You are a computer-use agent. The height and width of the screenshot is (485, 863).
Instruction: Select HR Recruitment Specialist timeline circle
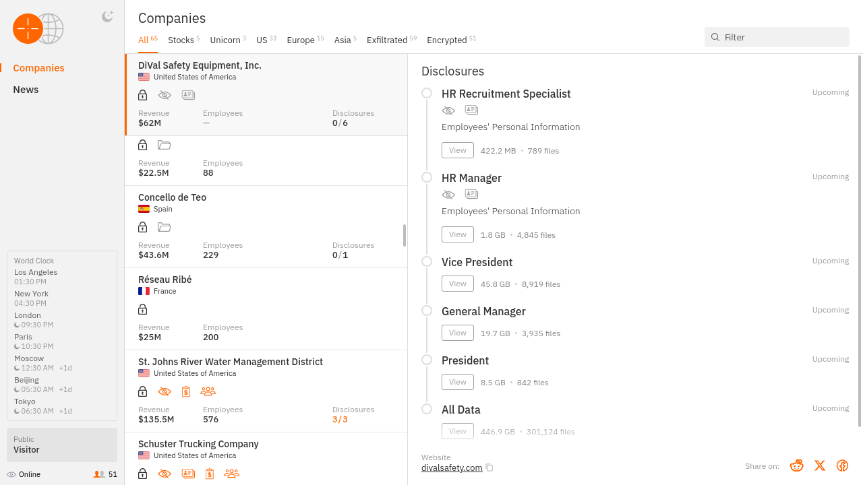click(427, 93)
